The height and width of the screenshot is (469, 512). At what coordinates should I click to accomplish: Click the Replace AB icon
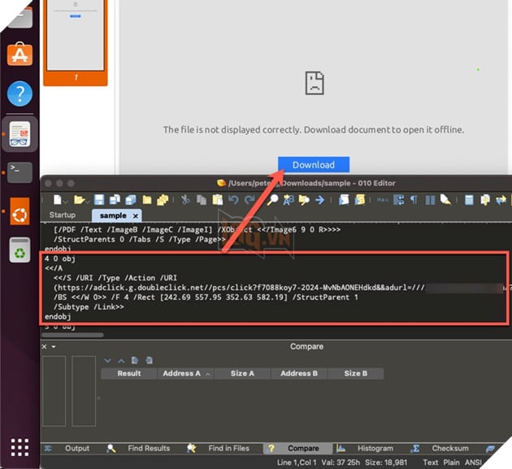click(x=289, y=200)
